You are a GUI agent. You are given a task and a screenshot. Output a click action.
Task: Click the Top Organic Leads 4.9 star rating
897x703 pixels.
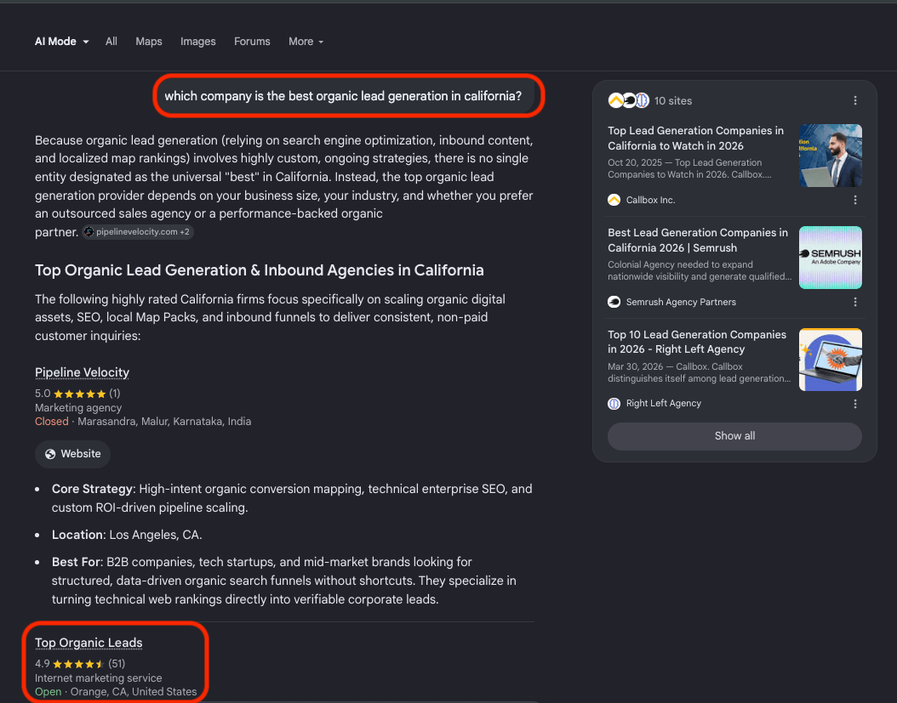pos(79,664)
